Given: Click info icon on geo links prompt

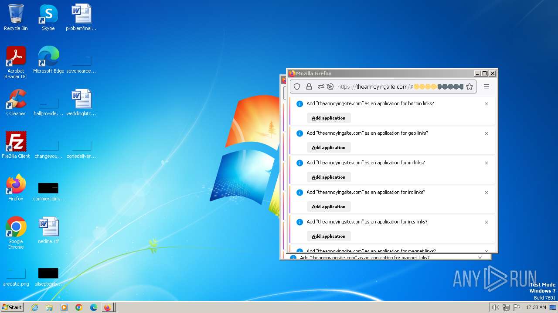Looking at the screenshot, I should pos(299,133).
